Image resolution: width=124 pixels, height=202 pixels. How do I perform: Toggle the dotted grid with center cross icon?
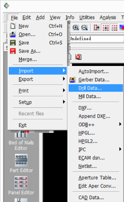[106, 28]
